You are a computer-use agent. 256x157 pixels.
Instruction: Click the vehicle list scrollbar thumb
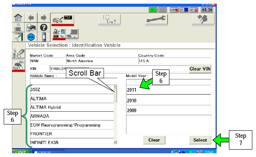(x=115, y=95)
